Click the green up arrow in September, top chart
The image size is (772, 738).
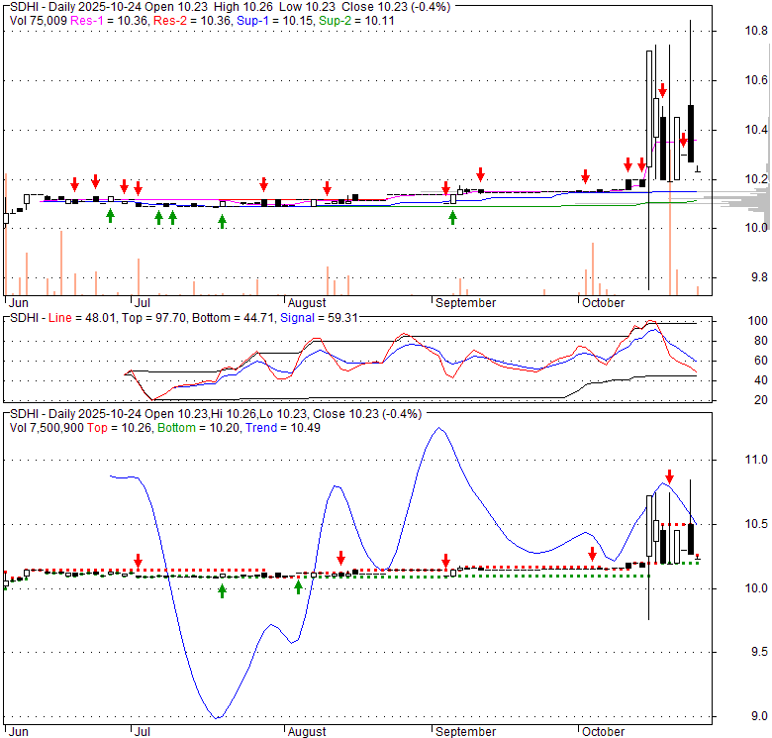coord(453,217)
